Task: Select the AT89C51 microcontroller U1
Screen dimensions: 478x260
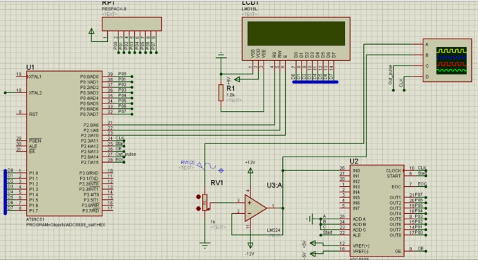Action: (x=64, y=143)
